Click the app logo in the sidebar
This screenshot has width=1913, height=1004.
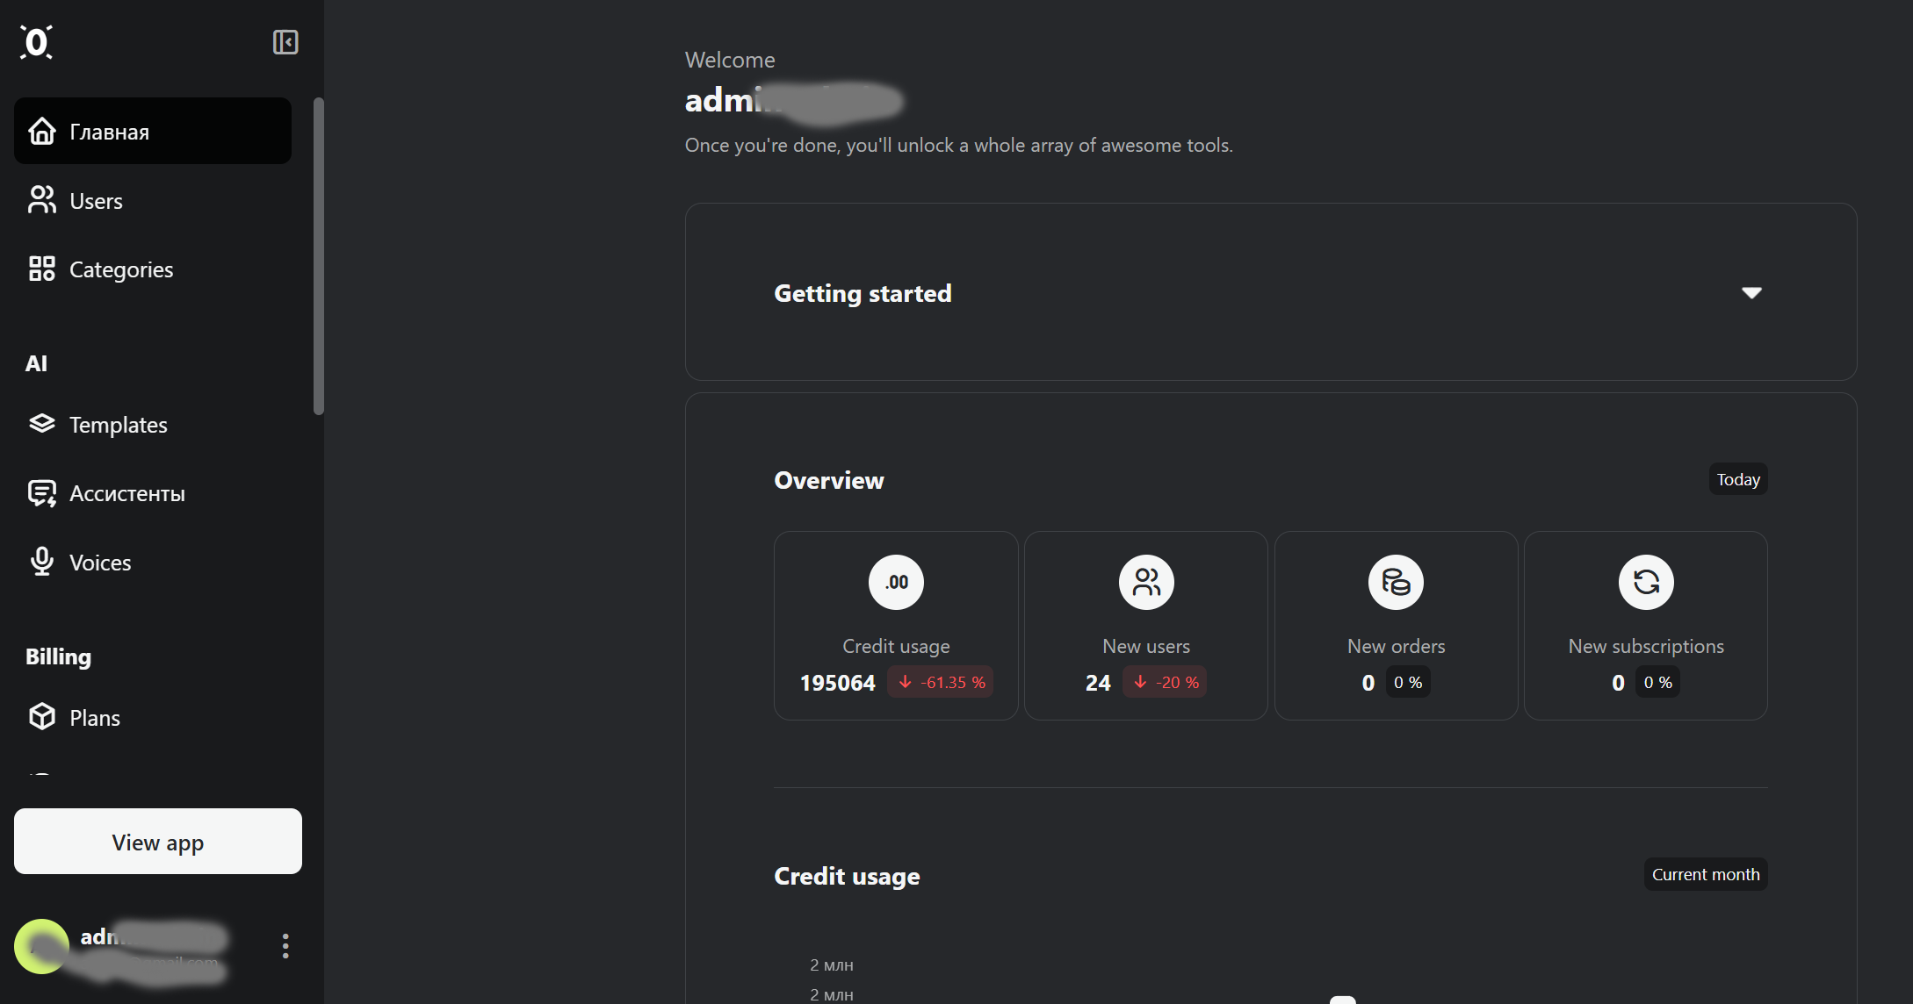point(36,42)
